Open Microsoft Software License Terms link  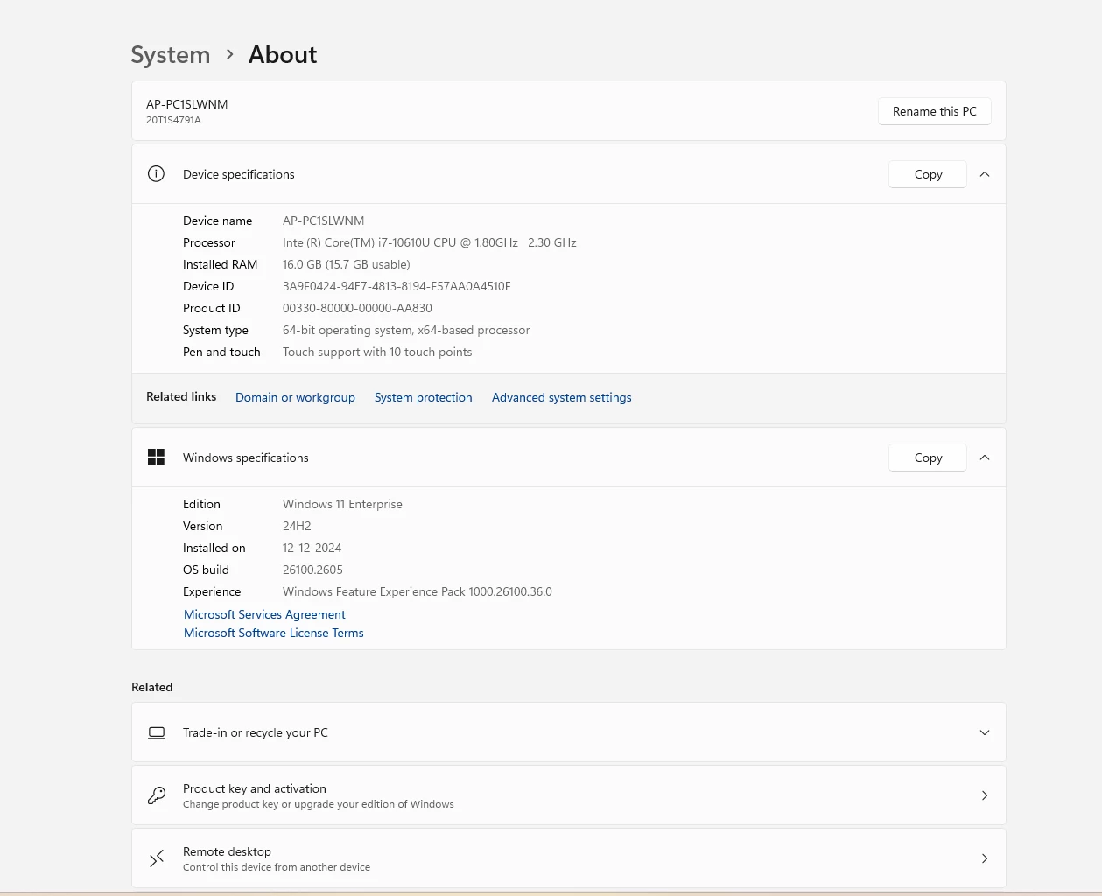click(274, 633)
